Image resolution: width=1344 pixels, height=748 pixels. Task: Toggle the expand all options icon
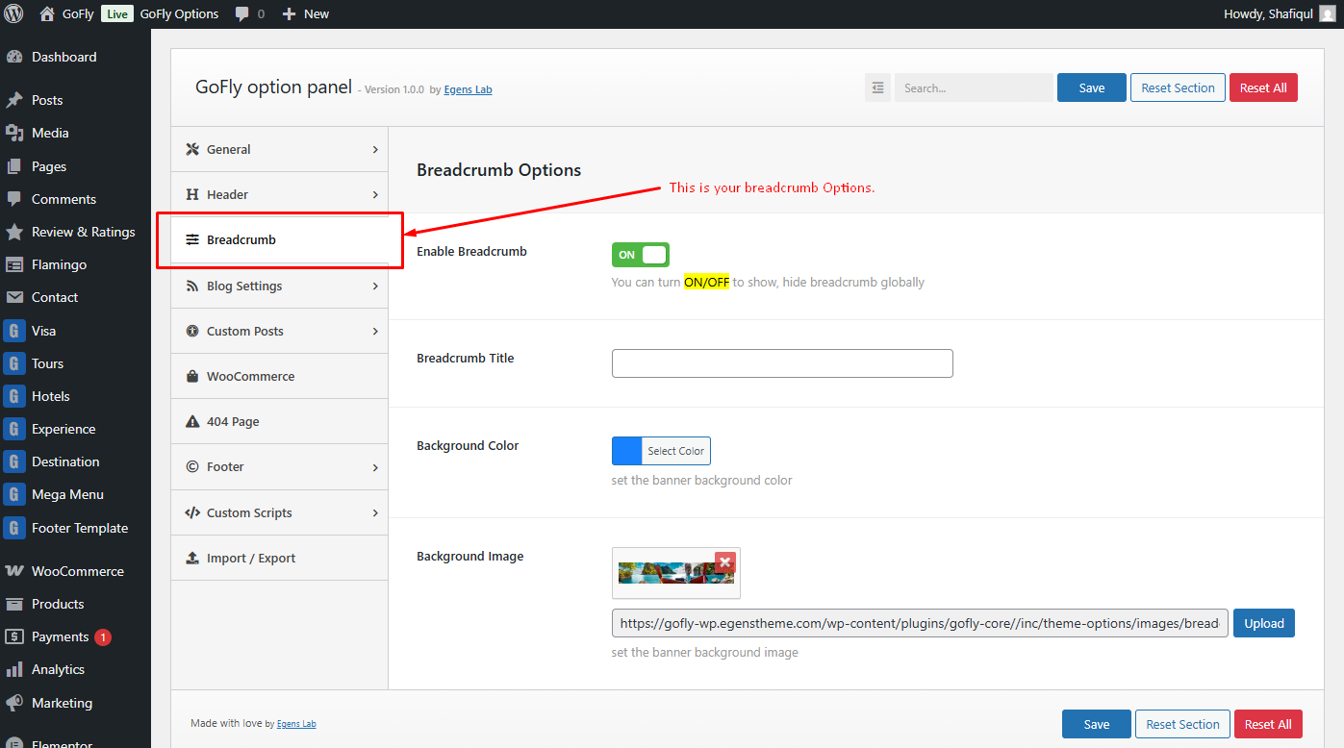877,87
